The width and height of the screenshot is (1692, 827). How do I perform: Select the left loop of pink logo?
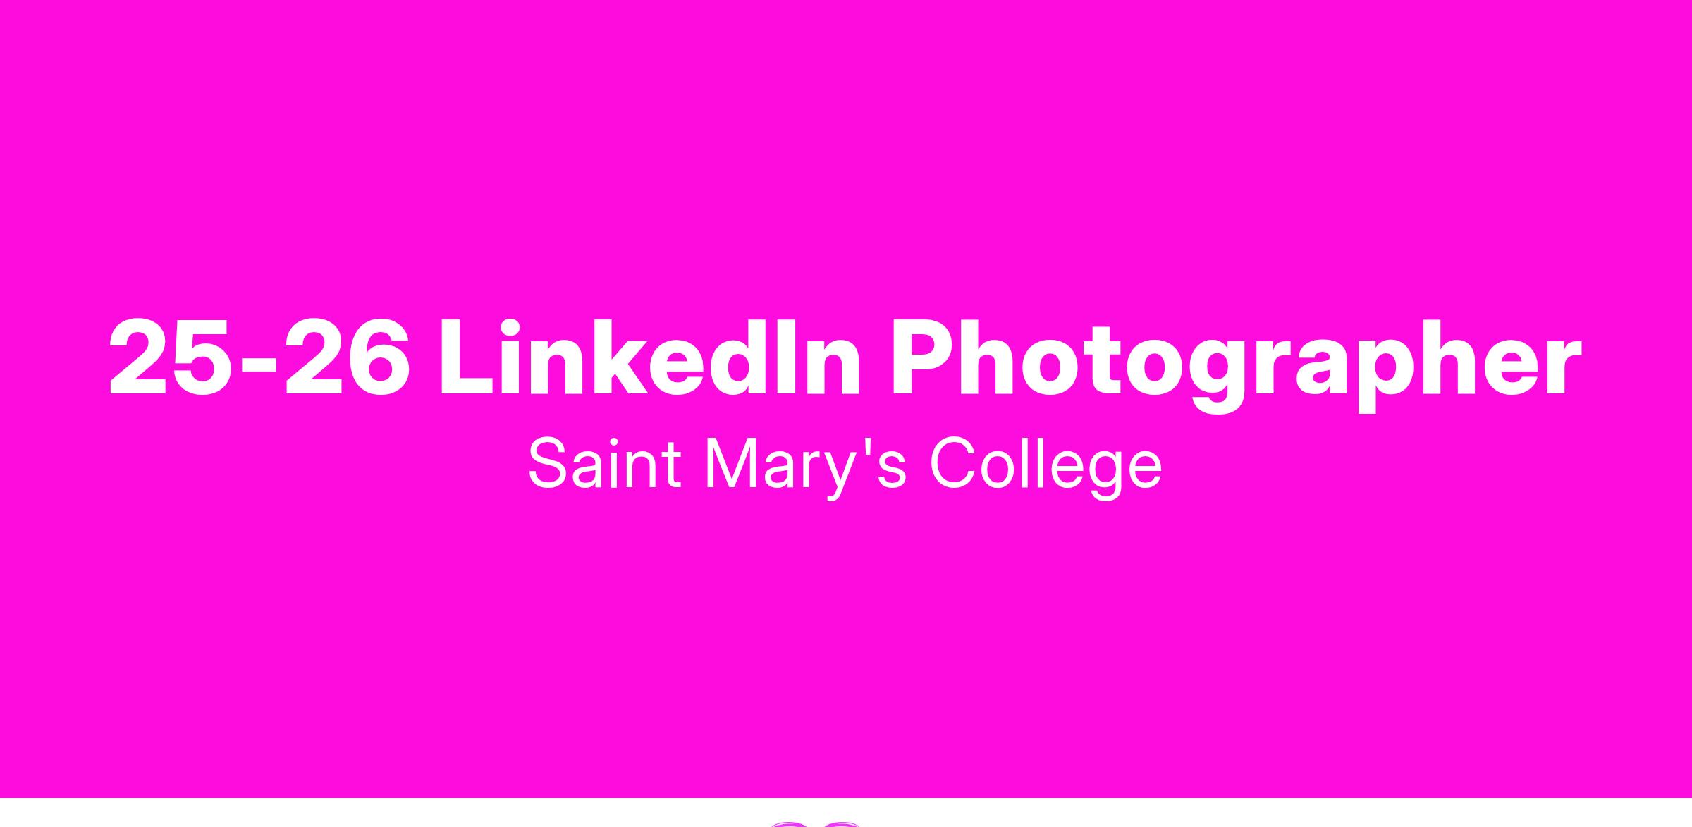pos(790,823)
